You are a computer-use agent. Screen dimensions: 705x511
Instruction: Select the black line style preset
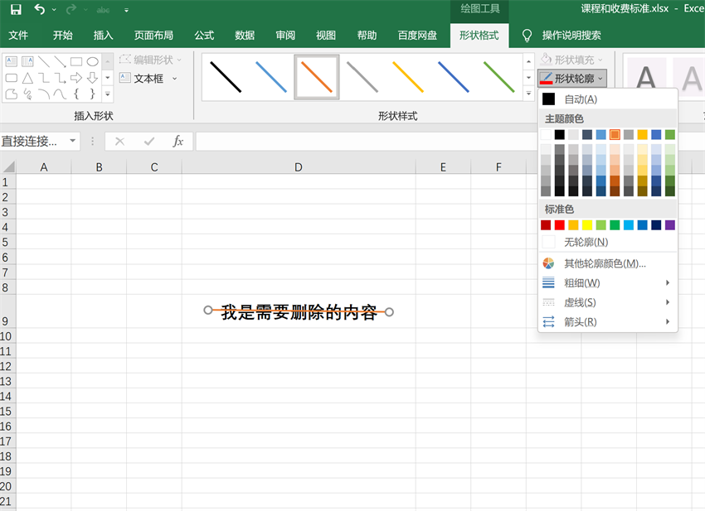point(226,77)
